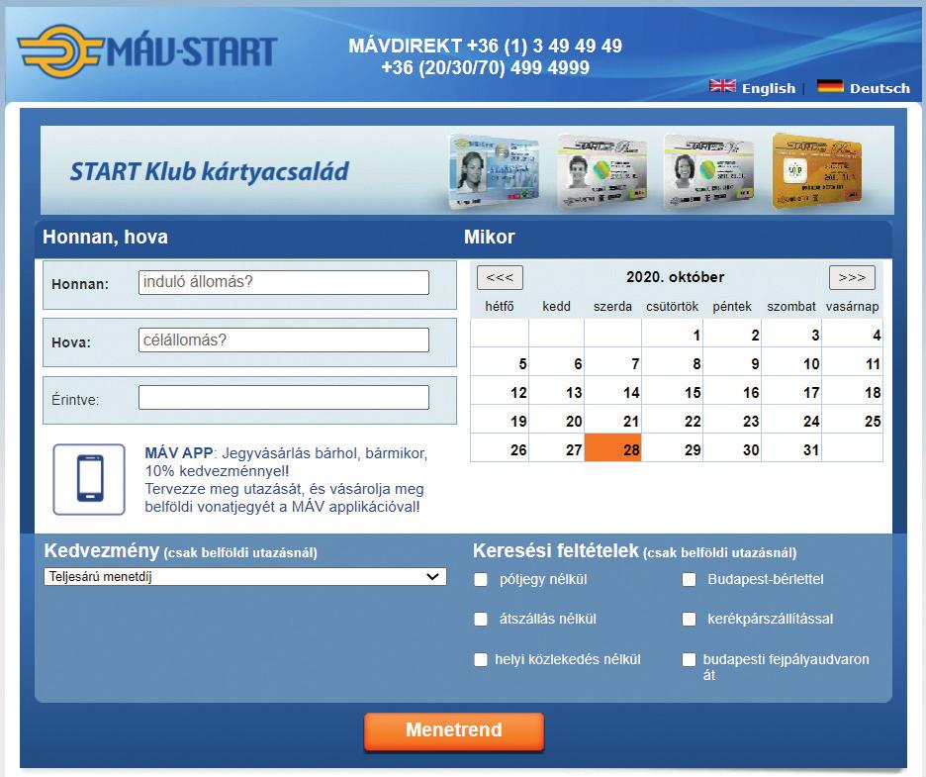Click the Érintve via station field
The height and width of the screenshot is (777, 926).
(284, 398)
